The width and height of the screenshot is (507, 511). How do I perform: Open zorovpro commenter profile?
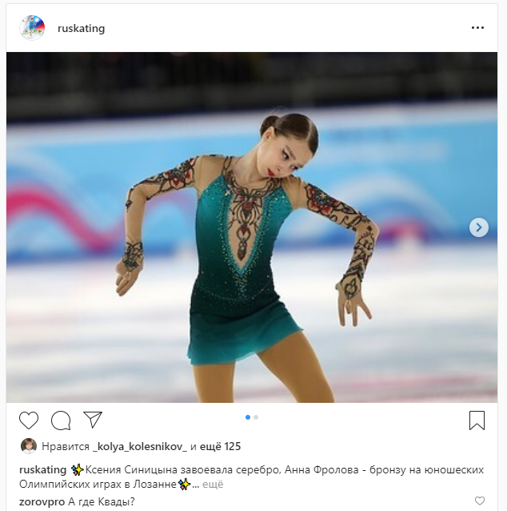click(42, 501)
